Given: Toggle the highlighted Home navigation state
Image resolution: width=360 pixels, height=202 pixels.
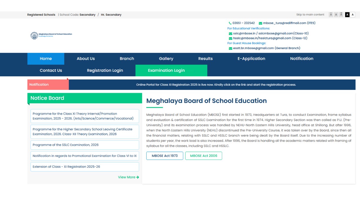Looking at the screenshot, I should (46, 59).
